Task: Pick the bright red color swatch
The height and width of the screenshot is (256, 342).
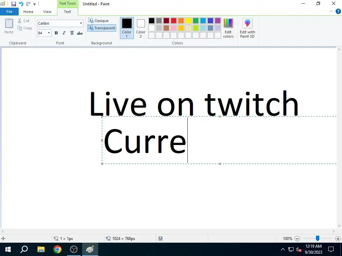Action: [x=174, y=21]
